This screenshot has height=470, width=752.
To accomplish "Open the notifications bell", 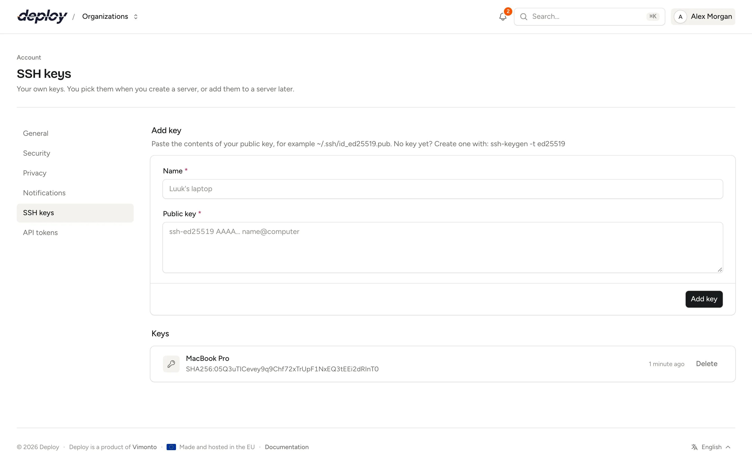I will point(503,17).
